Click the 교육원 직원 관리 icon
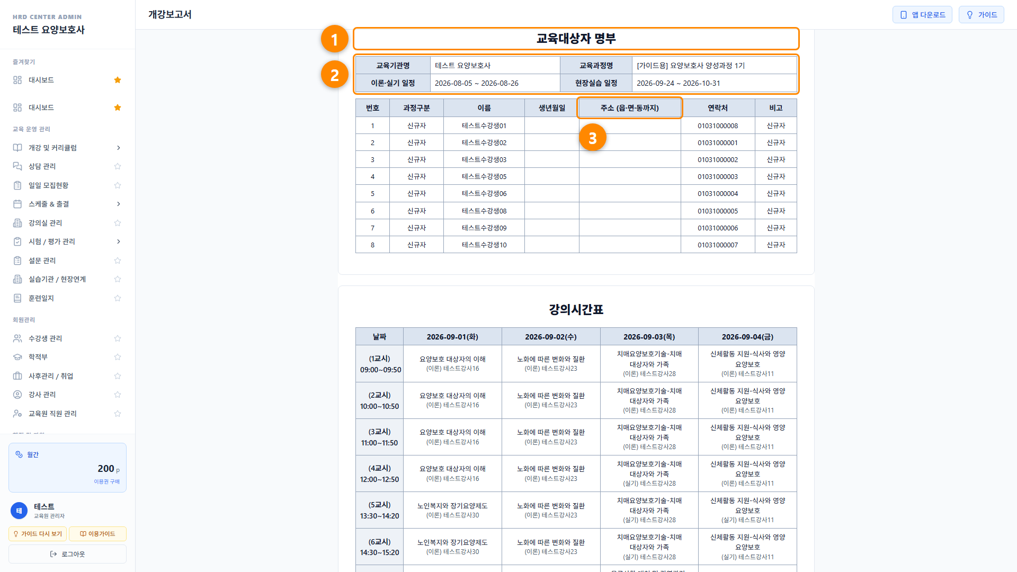This screenshot has height=572, width=1017. click(x=17, y=414)
